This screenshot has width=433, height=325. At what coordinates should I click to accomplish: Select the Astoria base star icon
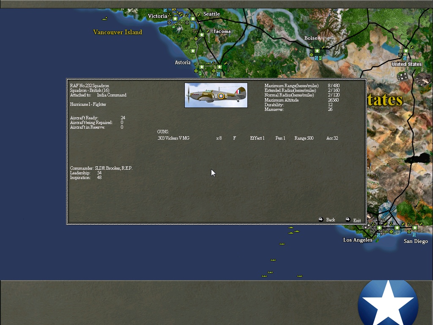coord(202,67)
